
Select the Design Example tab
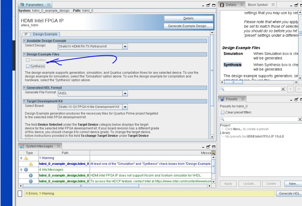point(45,34)
